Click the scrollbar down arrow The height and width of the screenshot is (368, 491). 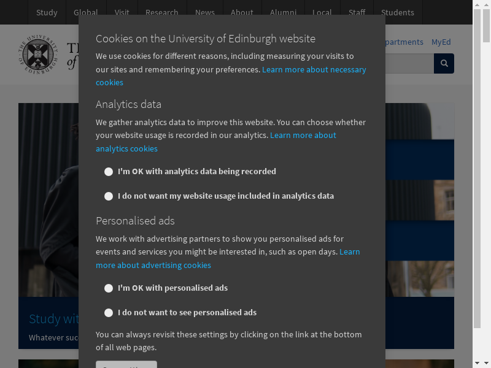tap(477, 362)
